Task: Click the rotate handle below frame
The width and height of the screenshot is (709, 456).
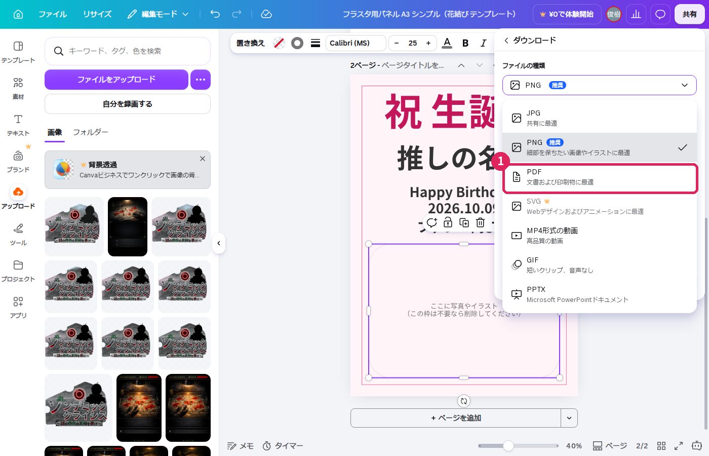Action: point(464,401)
